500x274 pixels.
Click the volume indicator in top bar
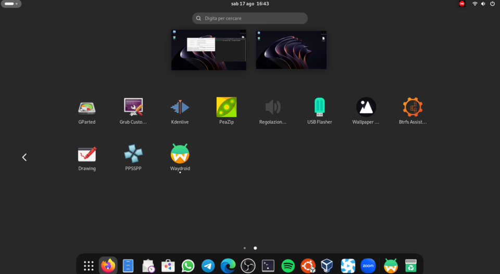pyautogui.click(x=483, y=4)
